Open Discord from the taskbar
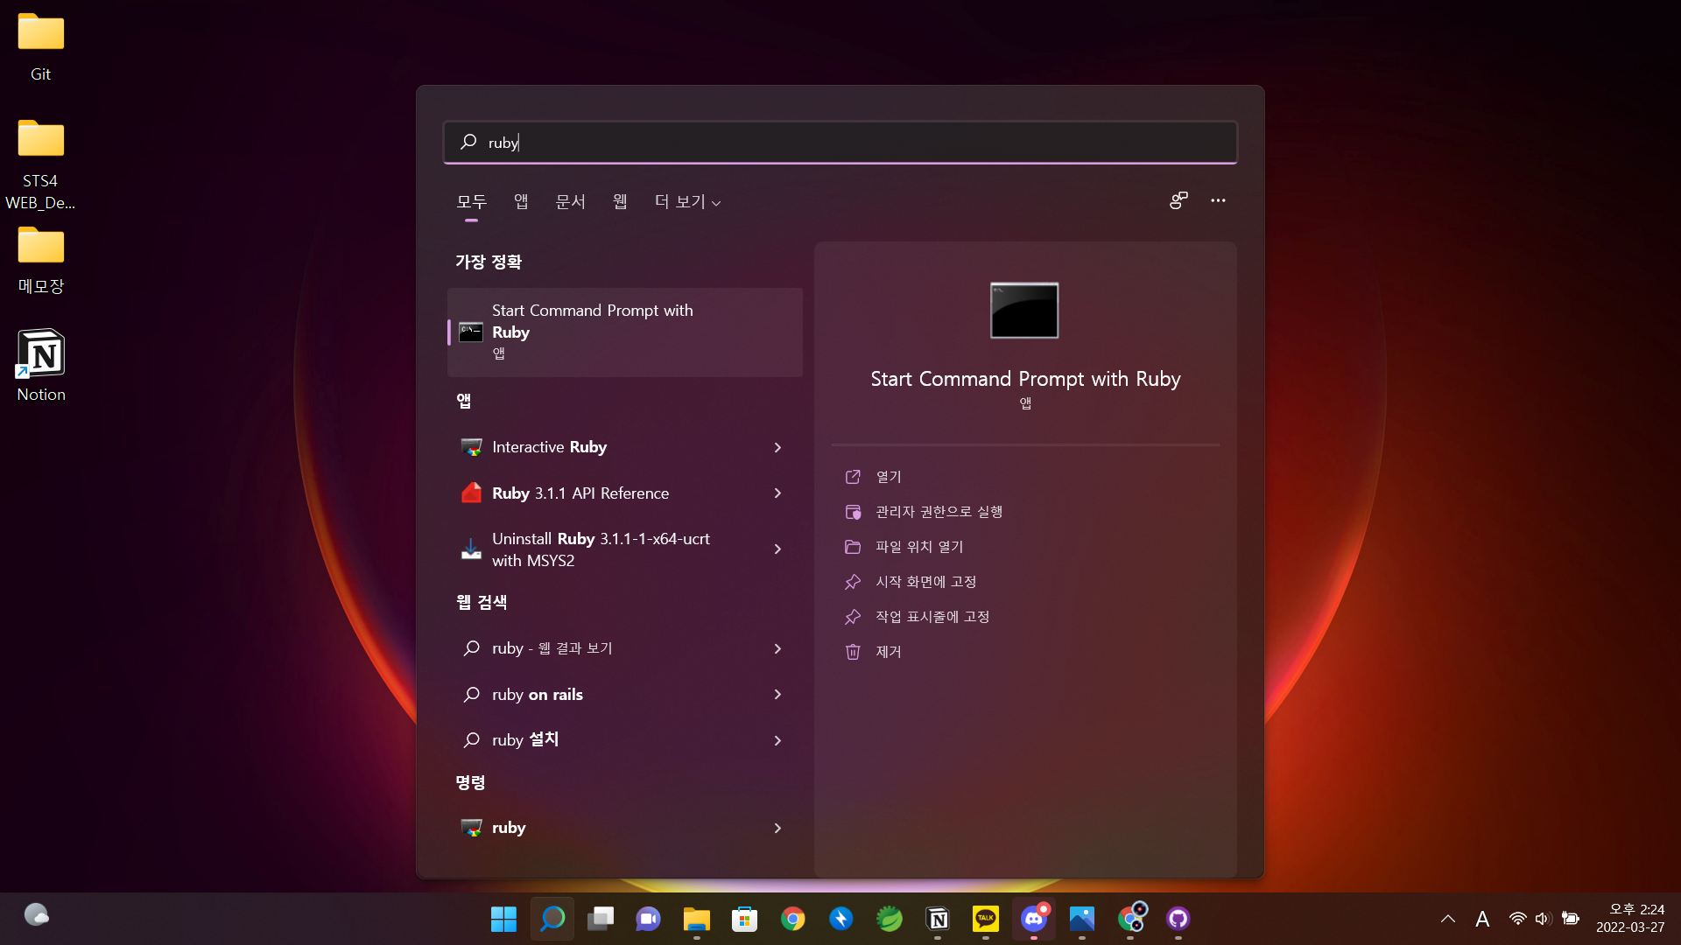The image size is (1681, 945). coord(1033,919)
